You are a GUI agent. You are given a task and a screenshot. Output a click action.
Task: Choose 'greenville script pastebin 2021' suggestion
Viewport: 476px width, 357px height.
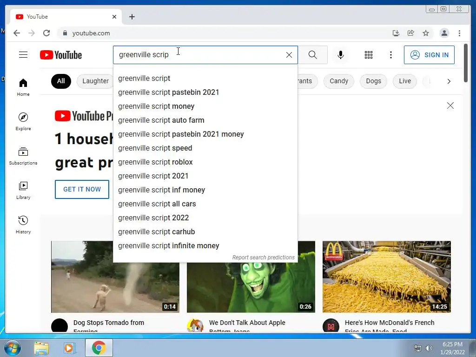[205, 93]
